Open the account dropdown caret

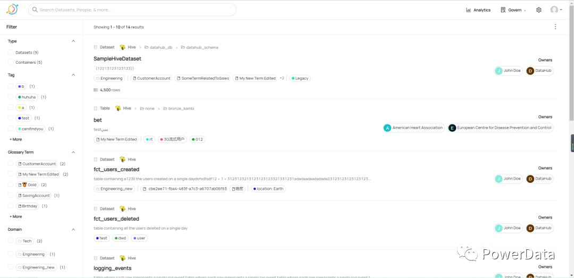point(561,10)
